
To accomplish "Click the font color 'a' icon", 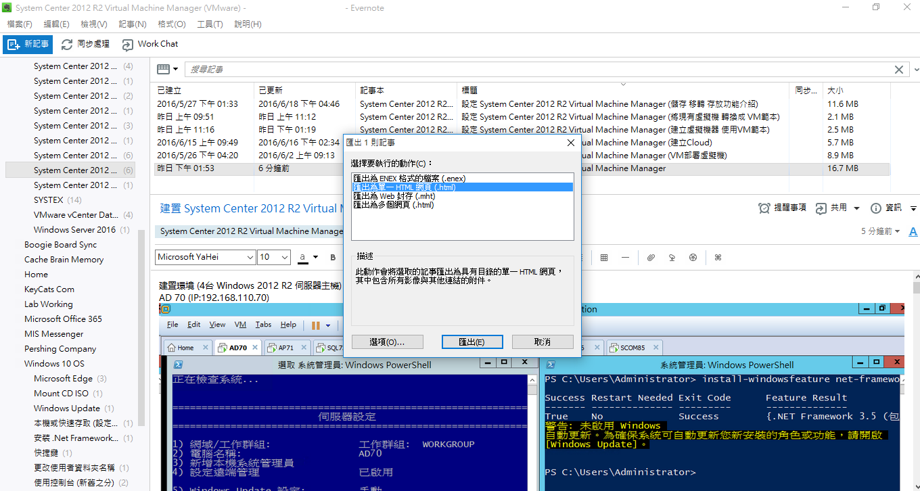I will point(303,258).
